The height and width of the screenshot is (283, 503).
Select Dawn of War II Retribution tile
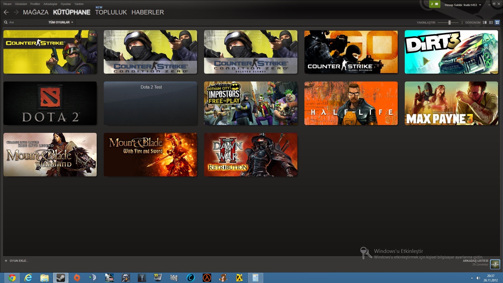251,155
